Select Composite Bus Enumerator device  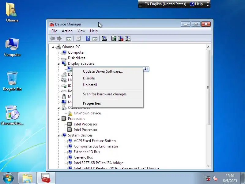point(96,146)
